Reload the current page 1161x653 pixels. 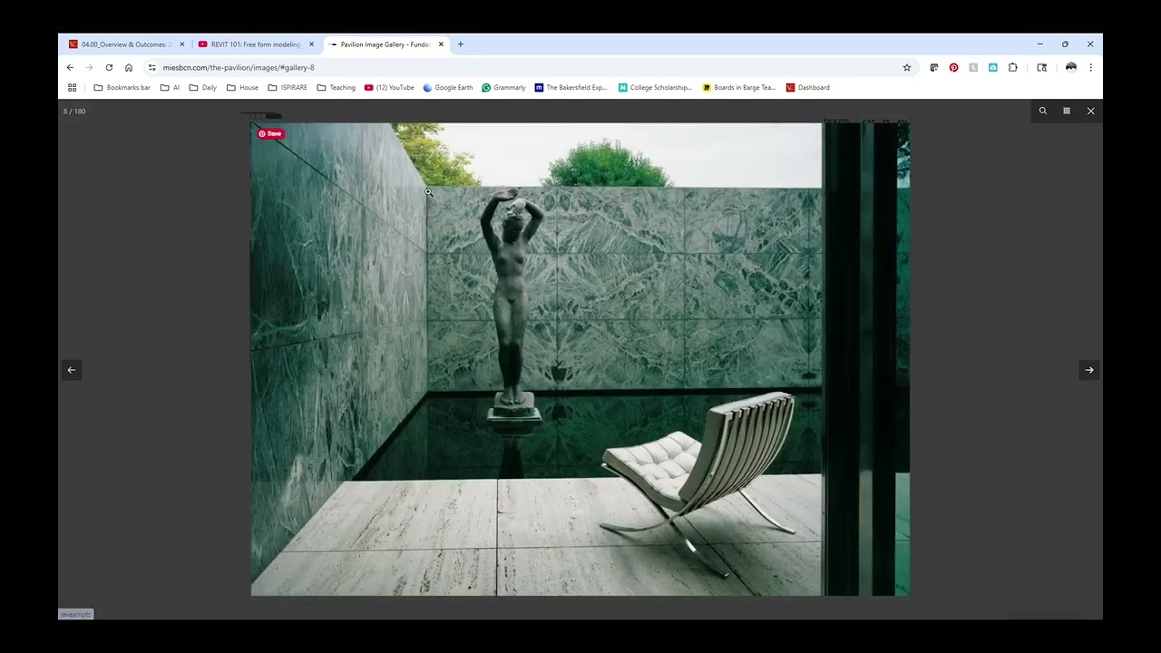pyautogui.click(x=109, y=67)
